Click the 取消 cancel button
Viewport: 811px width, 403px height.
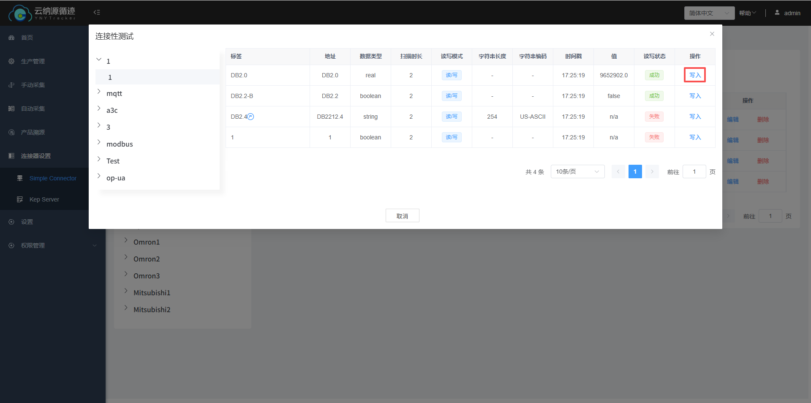click(x=402, y=216)
